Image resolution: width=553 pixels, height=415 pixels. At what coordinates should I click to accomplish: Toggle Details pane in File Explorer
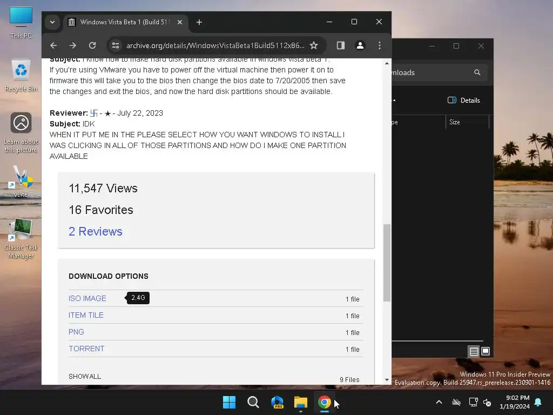(x=464, y=100)
